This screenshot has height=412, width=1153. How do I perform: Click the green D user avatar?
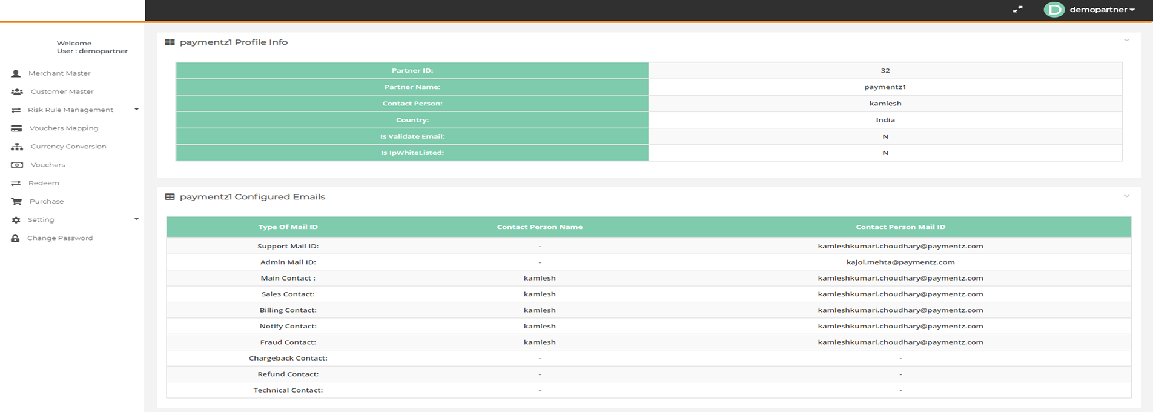(1054, 10)
